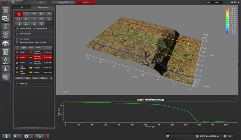This screenshot has width=241, height=140.
Task: Click the Copy button
Action: [36, 78]
